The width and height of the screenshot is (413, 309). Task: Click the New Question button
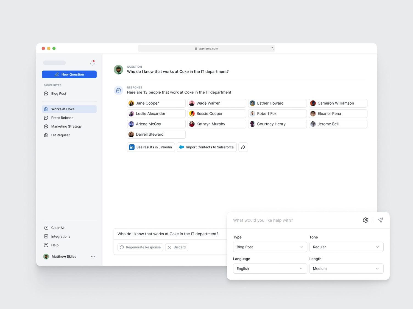pos(69,75)
